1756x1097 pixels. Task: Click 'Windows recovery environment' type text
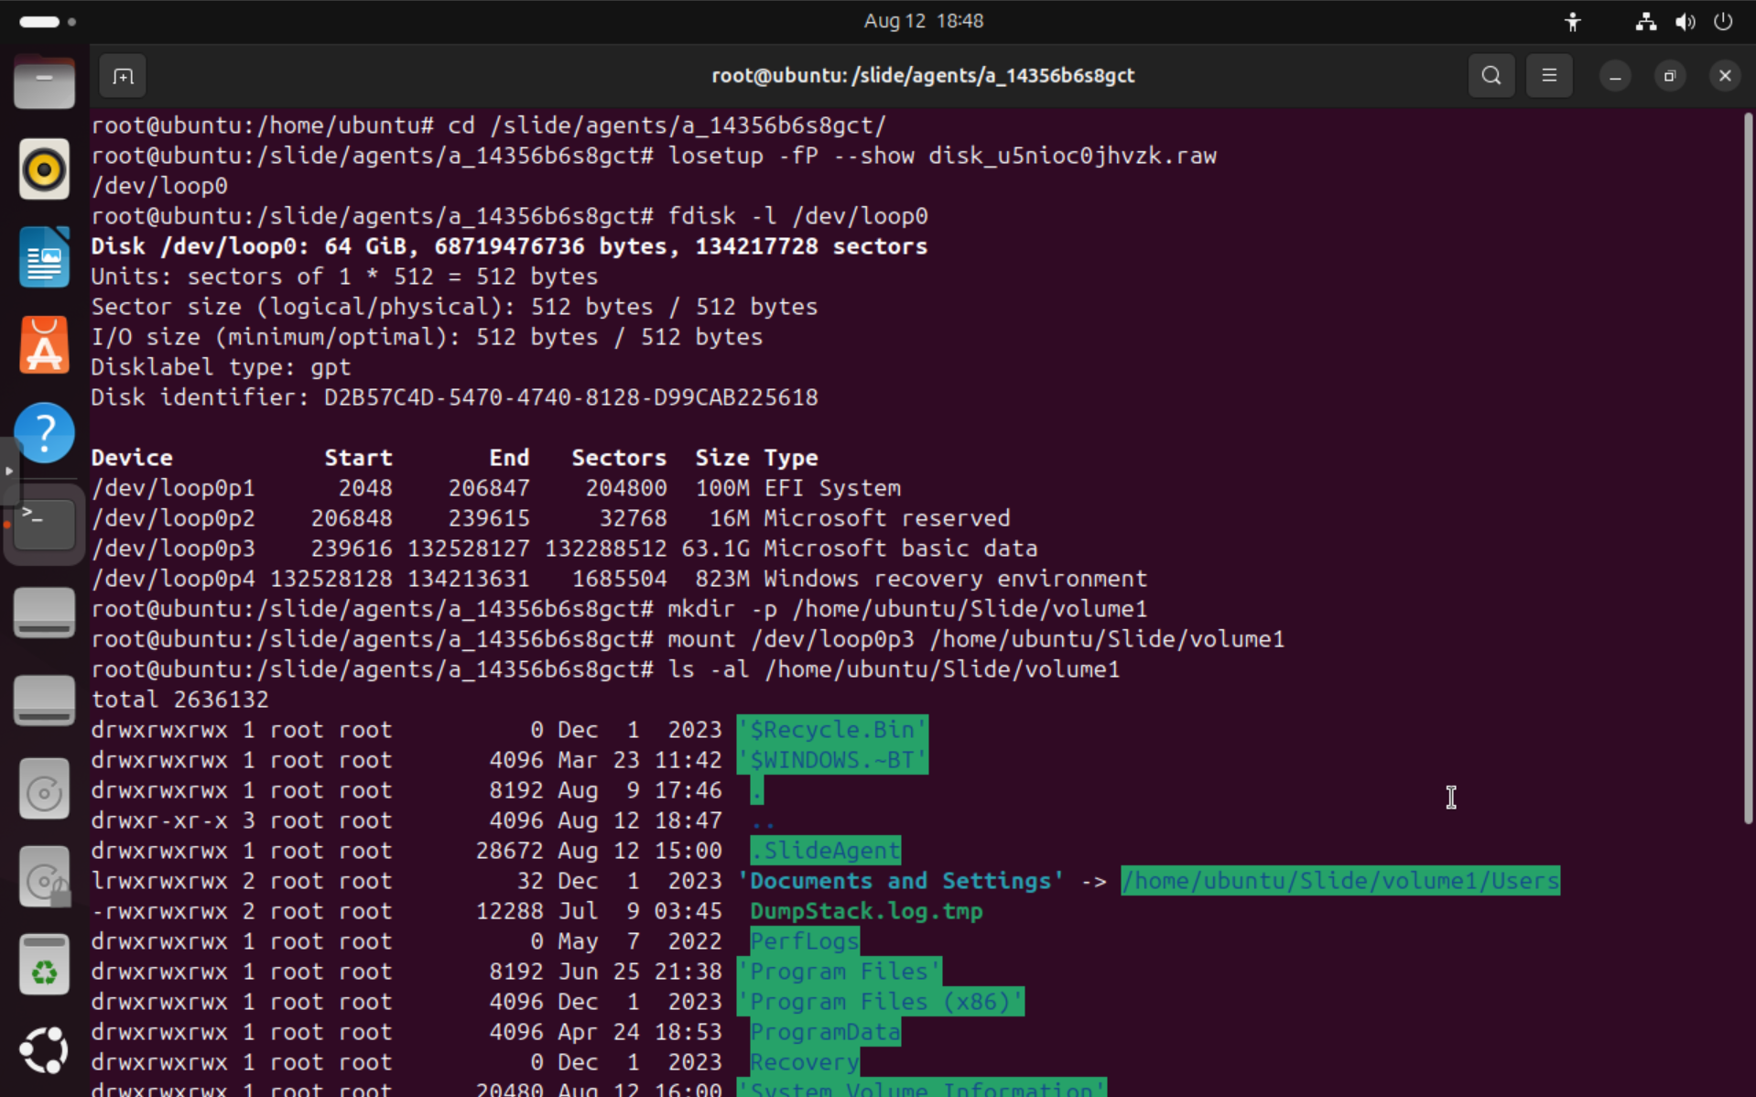tap(955, 579)
